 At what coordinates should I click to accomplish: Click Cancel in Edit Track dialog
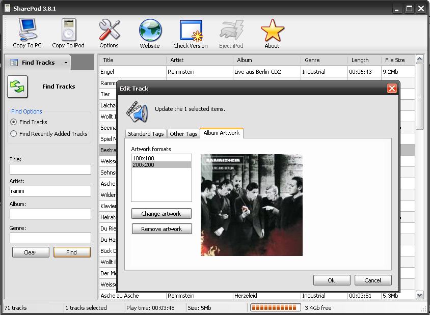tap(373, 280)
